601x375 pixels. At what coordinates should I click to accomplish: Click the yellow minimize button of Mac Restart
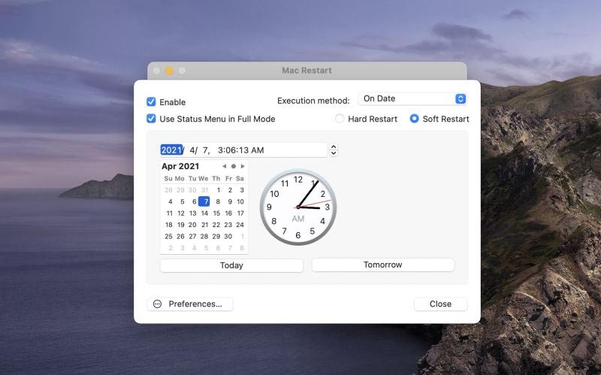(169, 71)
